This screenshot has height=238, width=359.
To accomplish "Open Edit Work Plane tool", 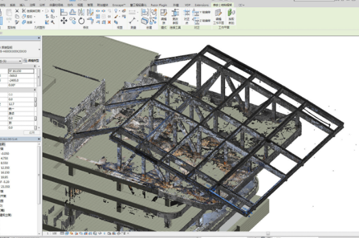I will tap(218, 16).
